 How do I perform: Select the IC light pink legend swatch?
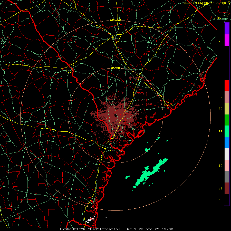click(x=227, y=166)
